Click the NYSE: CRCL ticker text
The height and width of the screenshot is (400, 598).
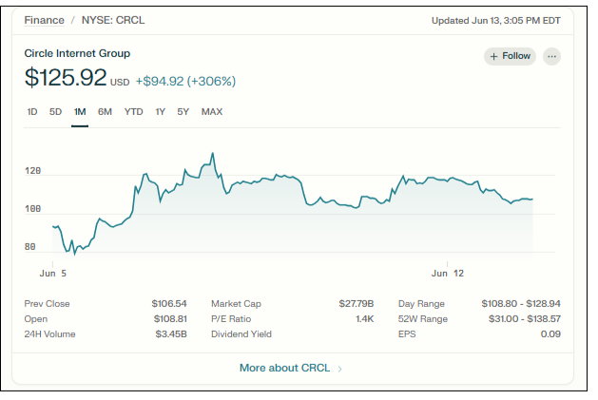click(113, 20)
